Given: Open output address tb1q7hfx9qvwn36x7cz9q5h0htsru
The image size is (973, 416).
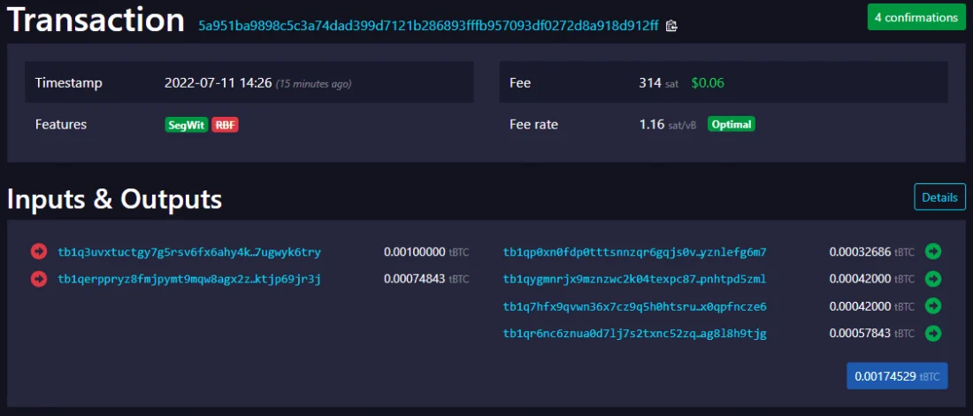Looking at the screenshot, I should point(634,306).
